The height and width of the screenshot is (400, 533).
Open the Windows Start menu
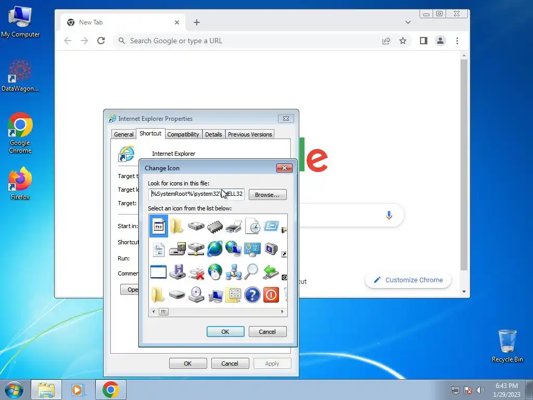click(x=14, y=390)
